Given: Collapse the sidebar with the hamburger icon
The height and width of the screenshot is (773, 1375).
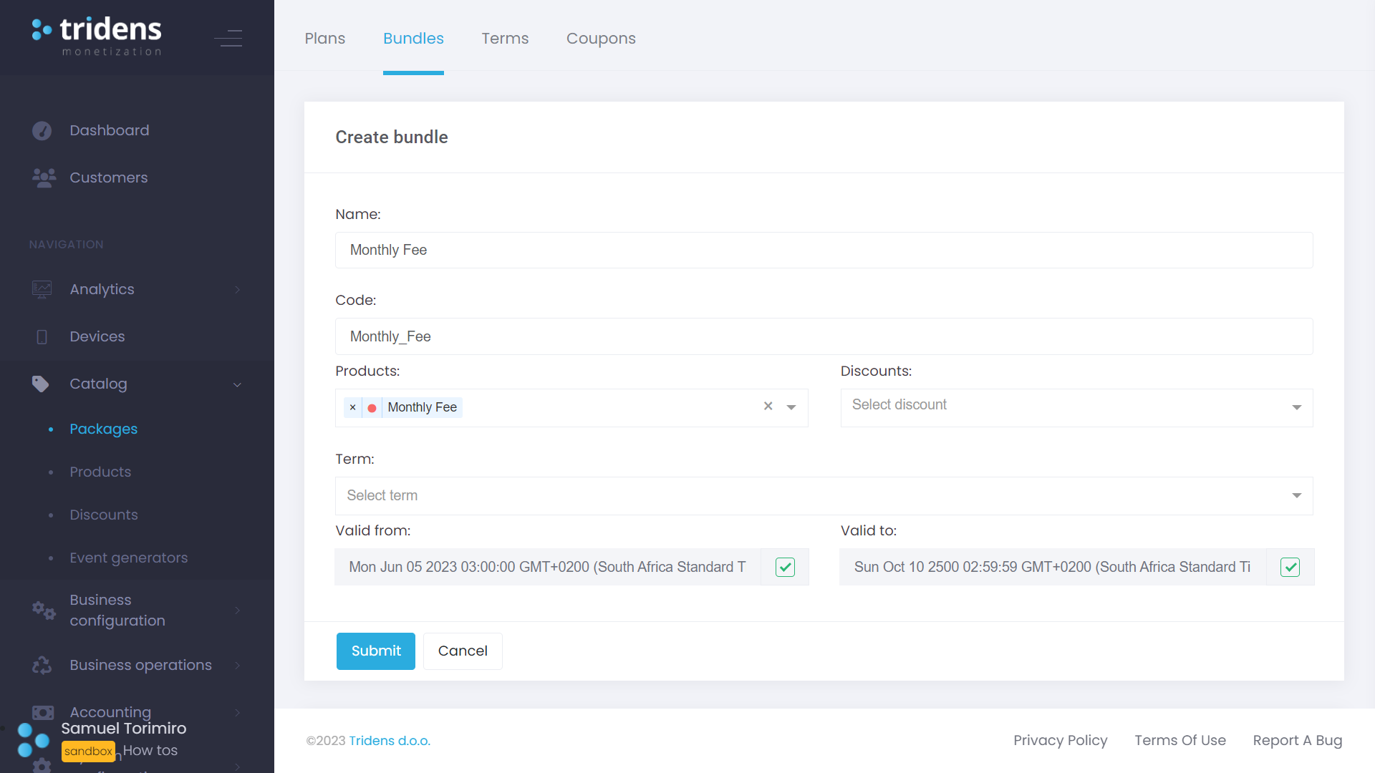Looking at the screenshot, I should click(x=228, y=38).
